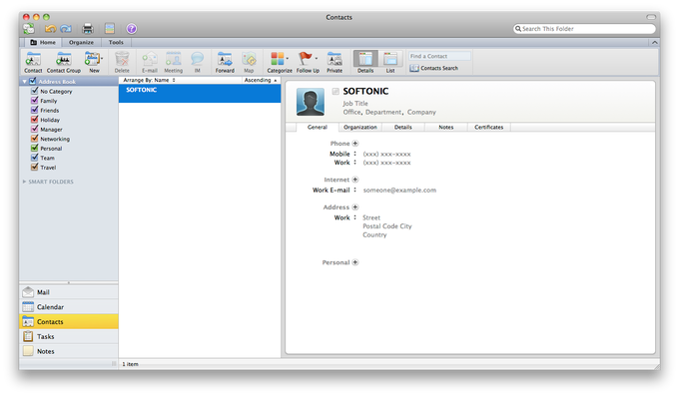Viewport: 679px width, 396px height.
Task: Uncheck the No Category checkbox
Action: [35, 91]
